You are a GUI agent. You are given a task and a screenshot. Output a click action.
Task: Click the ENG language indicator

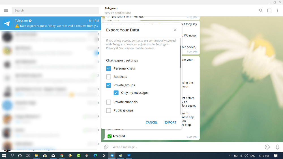point(253,156)
